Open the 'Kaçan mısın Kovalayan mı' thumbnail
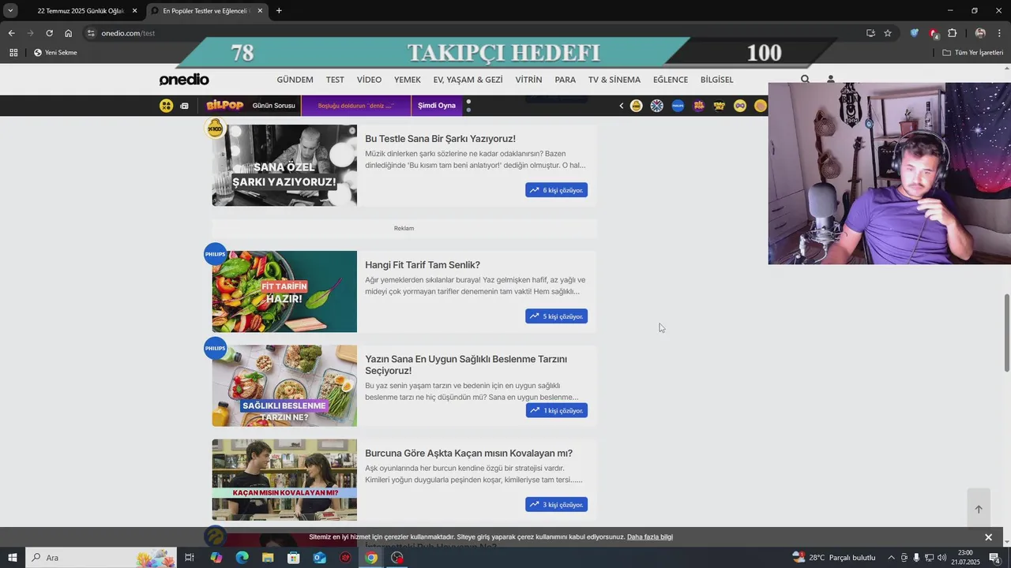 pos(284,480)
